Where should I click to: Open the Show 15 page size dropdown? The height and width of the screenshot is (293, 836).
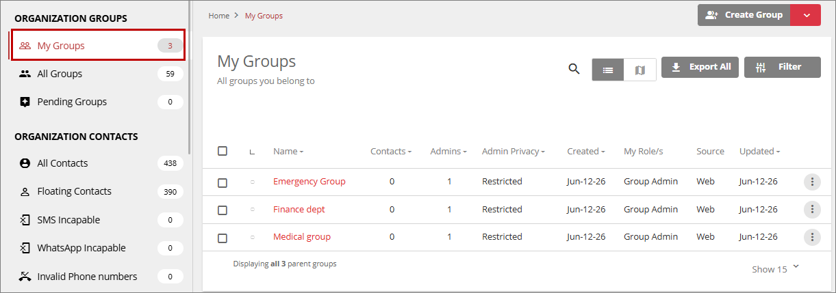[776, 269]
